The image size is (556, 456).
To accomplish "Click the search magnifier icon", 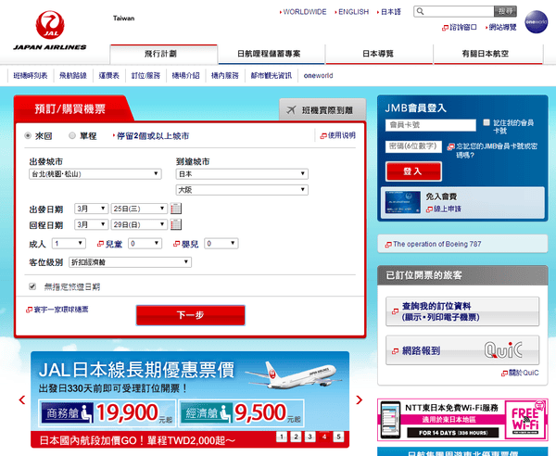I will pyautogui.click(x=420, y=11).
